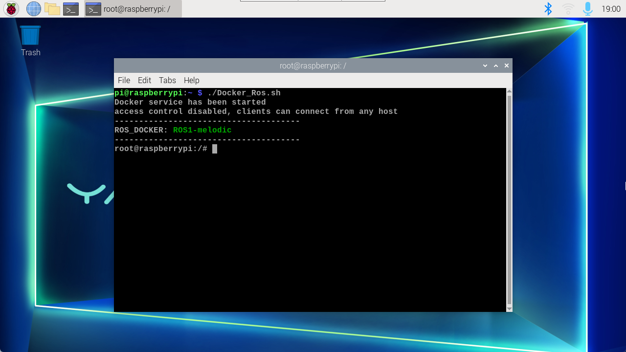Click the microphone tray icon
The height and width of the screenshot is (352, 626).
[x=587, y=9]
